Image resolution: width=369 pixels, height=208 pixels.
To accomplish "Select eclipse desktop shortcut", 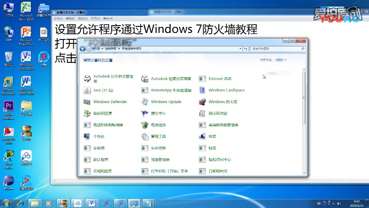I will click(x=9, y=183).
